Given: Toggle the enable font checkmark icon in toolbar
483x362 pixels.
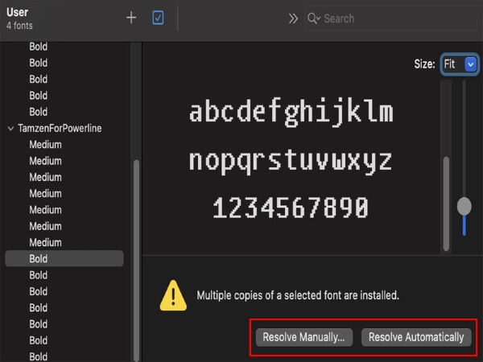Looking at the screenshot, I should pos(158,18).
